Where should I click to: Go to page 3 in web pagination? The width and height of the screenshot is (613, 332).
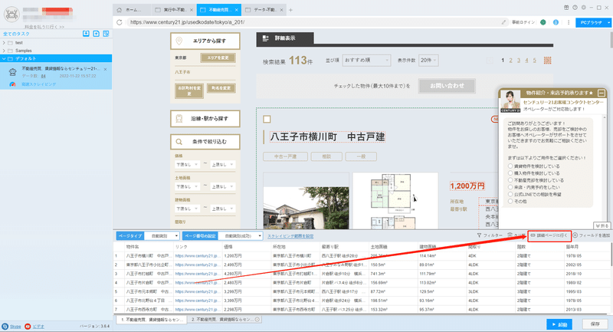519,61
